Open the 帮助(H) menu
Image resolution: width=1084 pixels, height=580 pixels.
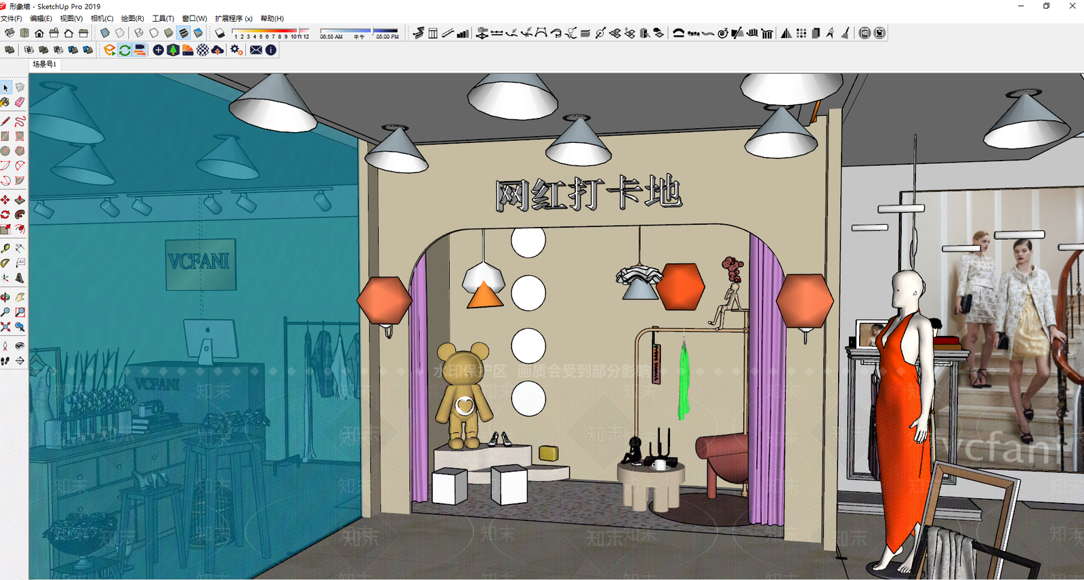pos(272,18)
